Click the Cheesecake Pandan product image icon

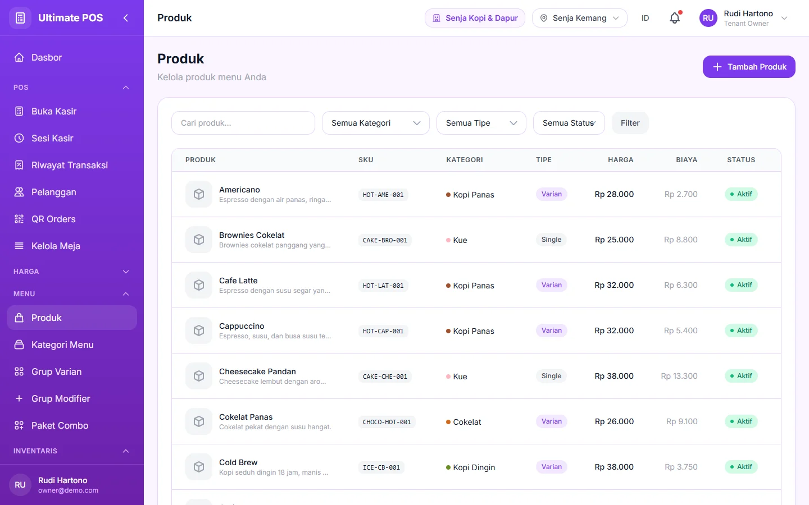(199, 376)
